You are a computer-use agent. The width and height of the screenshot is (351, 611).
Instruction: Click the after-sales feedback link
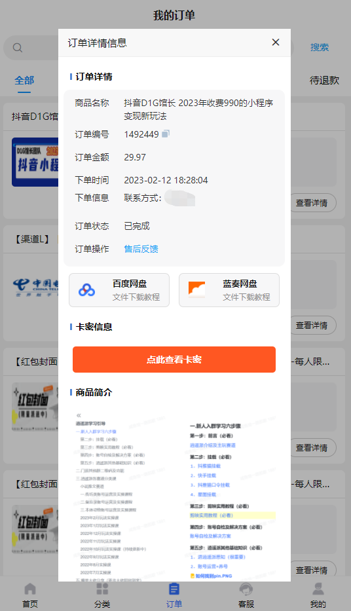coord(141,249)
